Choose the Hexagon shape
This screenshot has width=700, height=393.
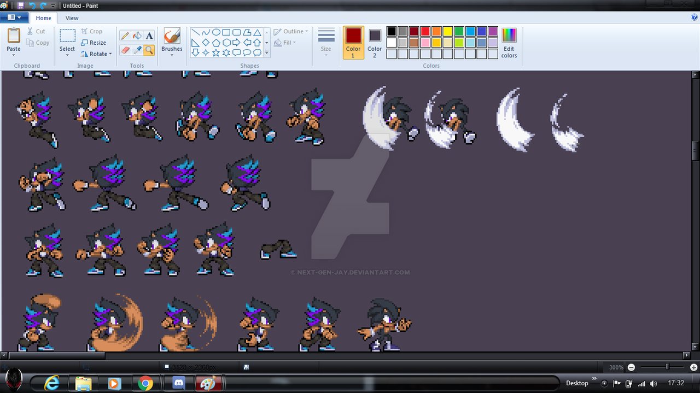tap(226, 43)
